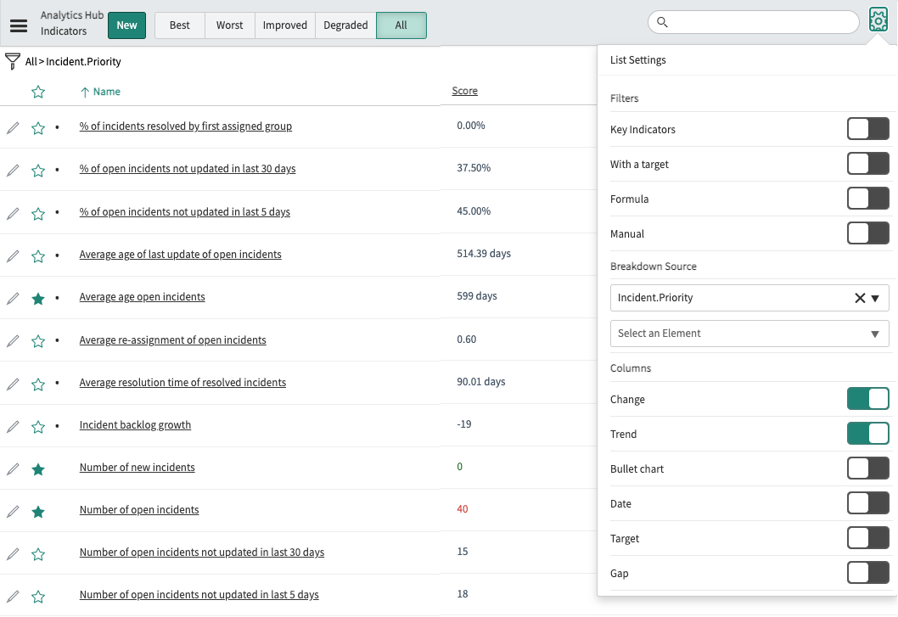
Task: Open 'Average age open incidents' link
Action: (142, 297)
